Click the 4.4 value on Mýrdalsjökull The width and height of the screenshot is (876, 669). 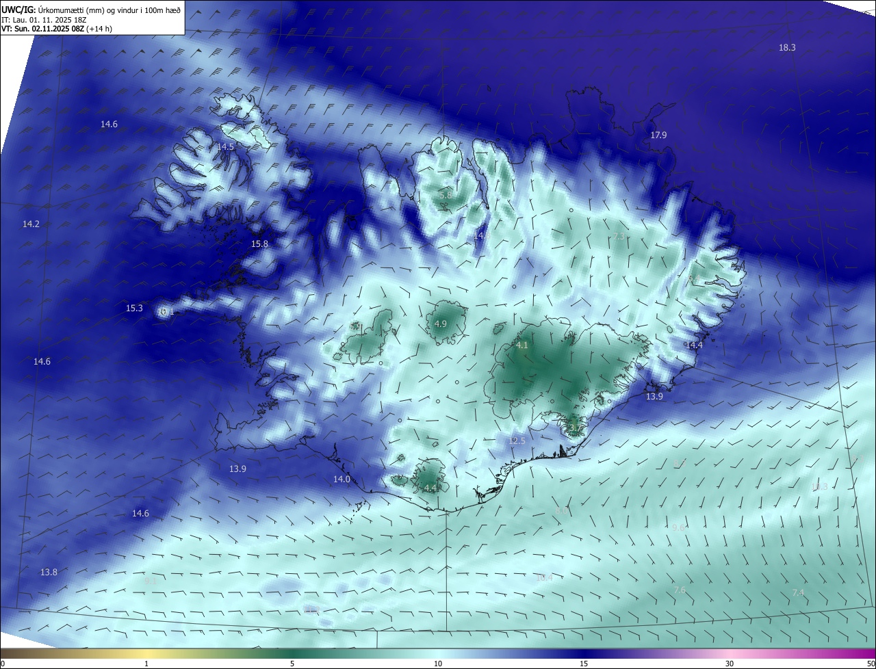(x=430, y=488)
